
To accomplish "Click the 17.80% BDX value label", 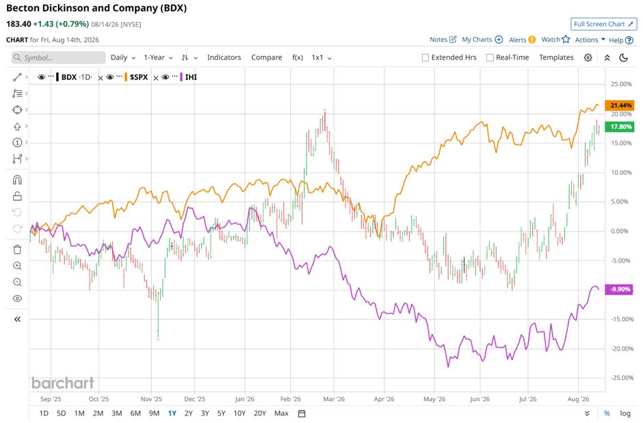I will pos(620,127).
